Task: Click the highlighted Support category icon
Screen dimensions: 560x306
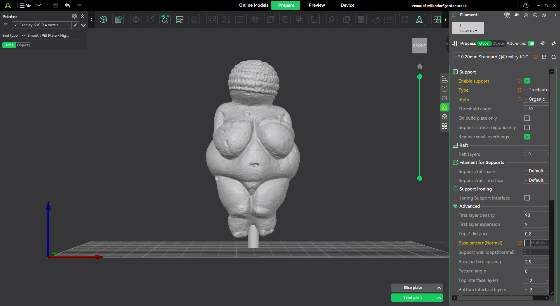Action: [x=444, y=107]
